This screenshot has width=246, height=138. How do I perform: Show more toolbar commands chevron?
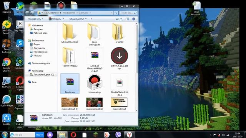click(91, 19)
